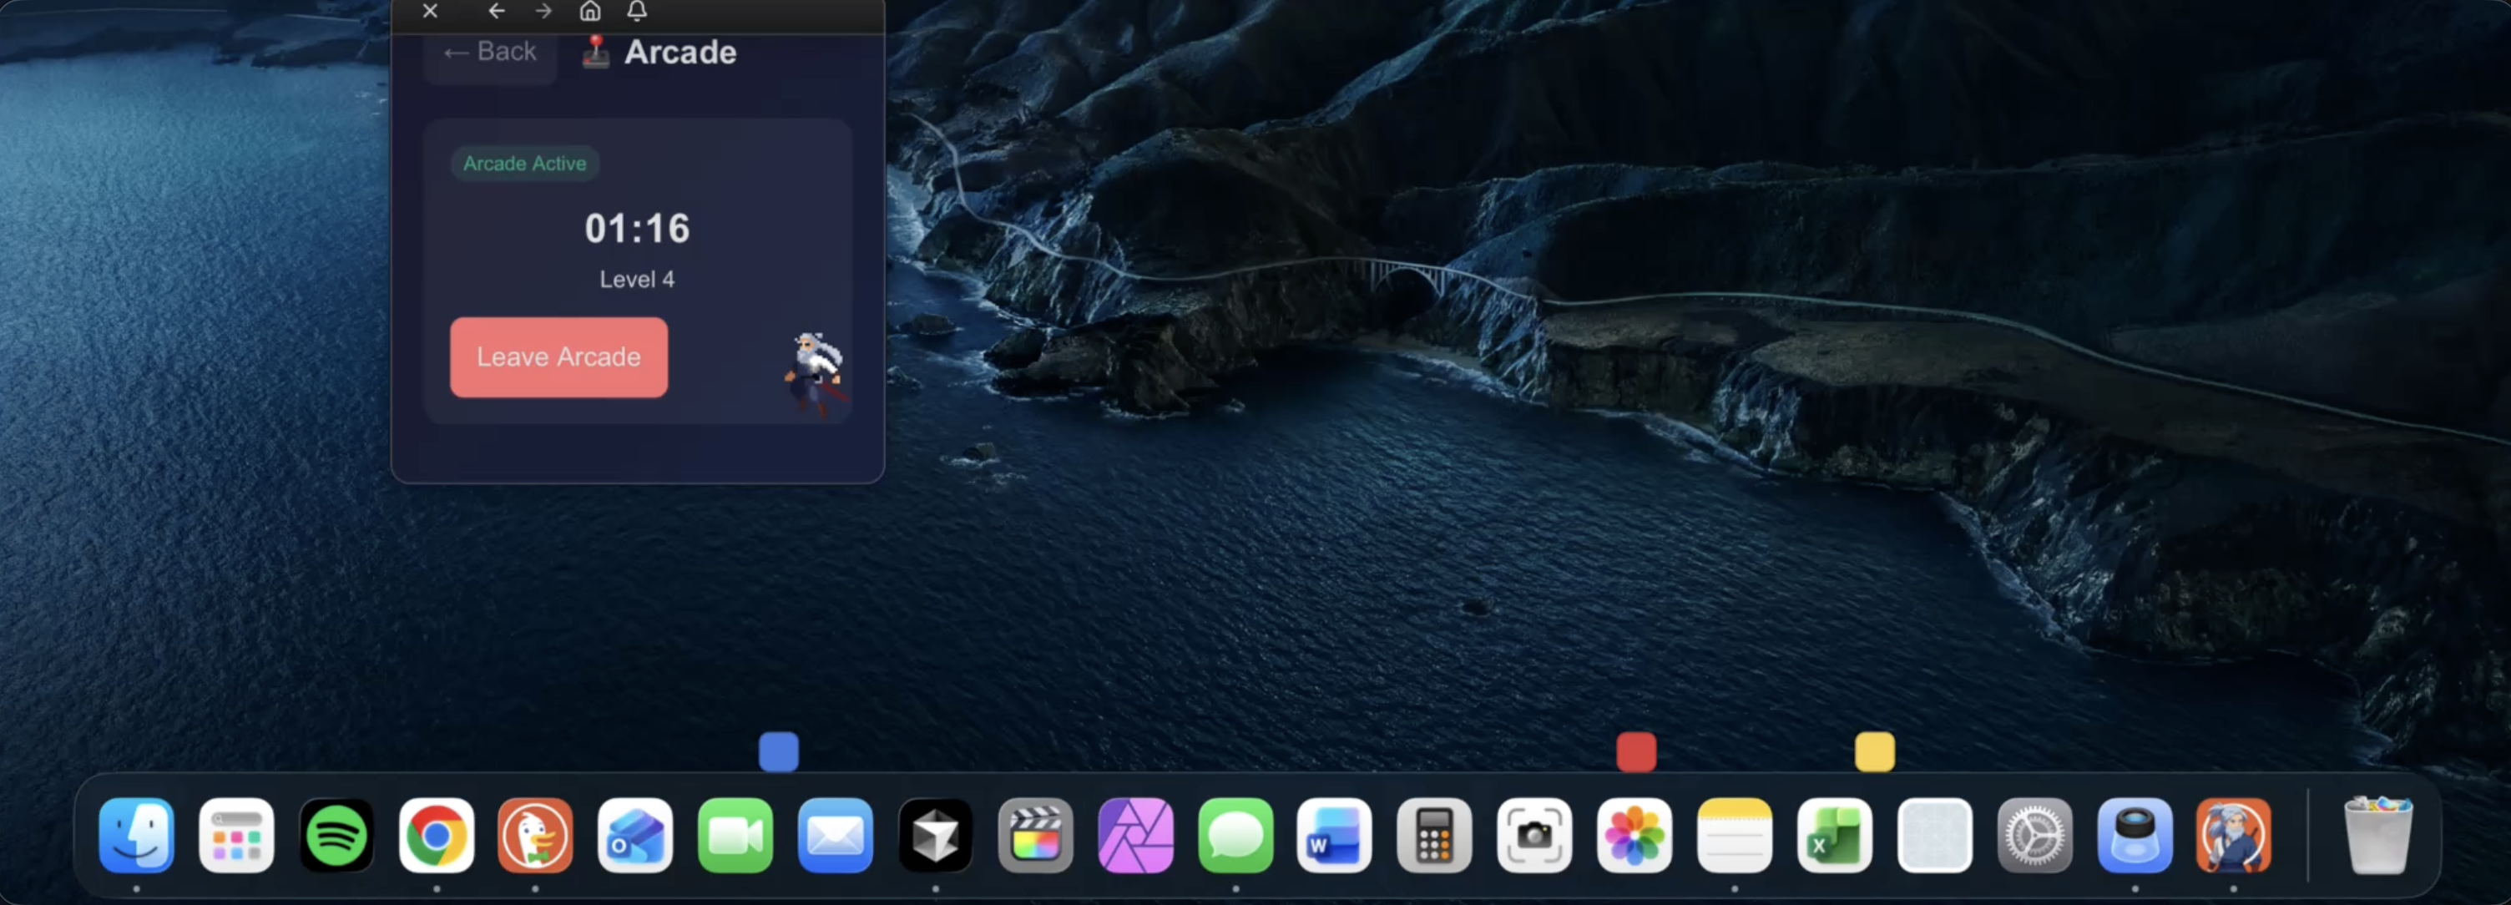The image size is (2511, 905).
Task: Click the red square above the Dock
Action: [x=1634, y=751]
